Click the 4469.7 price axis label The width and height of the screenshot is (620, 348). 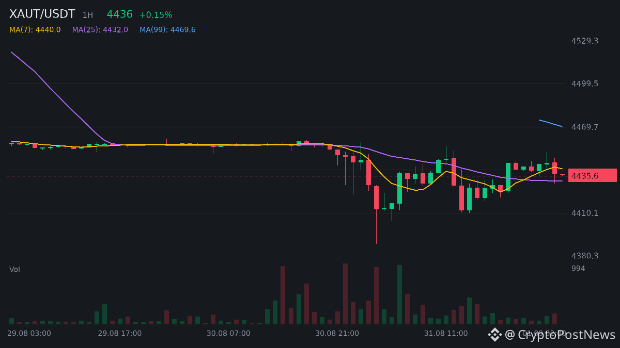pos(585,127)
